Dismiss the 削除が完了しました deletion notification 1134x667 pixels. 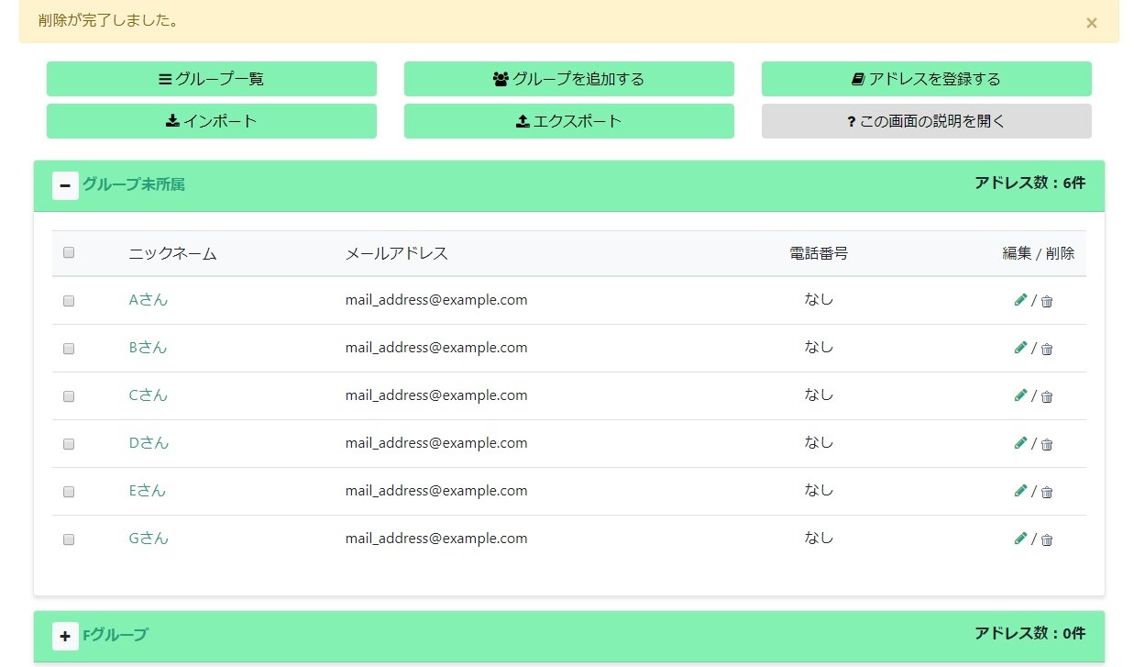(1091, 23)
